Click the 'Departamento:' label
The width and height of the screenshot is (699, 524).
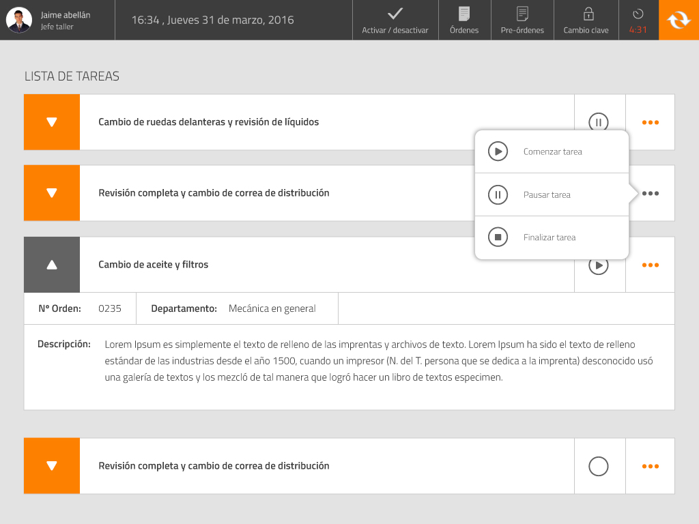[x=184, y=308]
